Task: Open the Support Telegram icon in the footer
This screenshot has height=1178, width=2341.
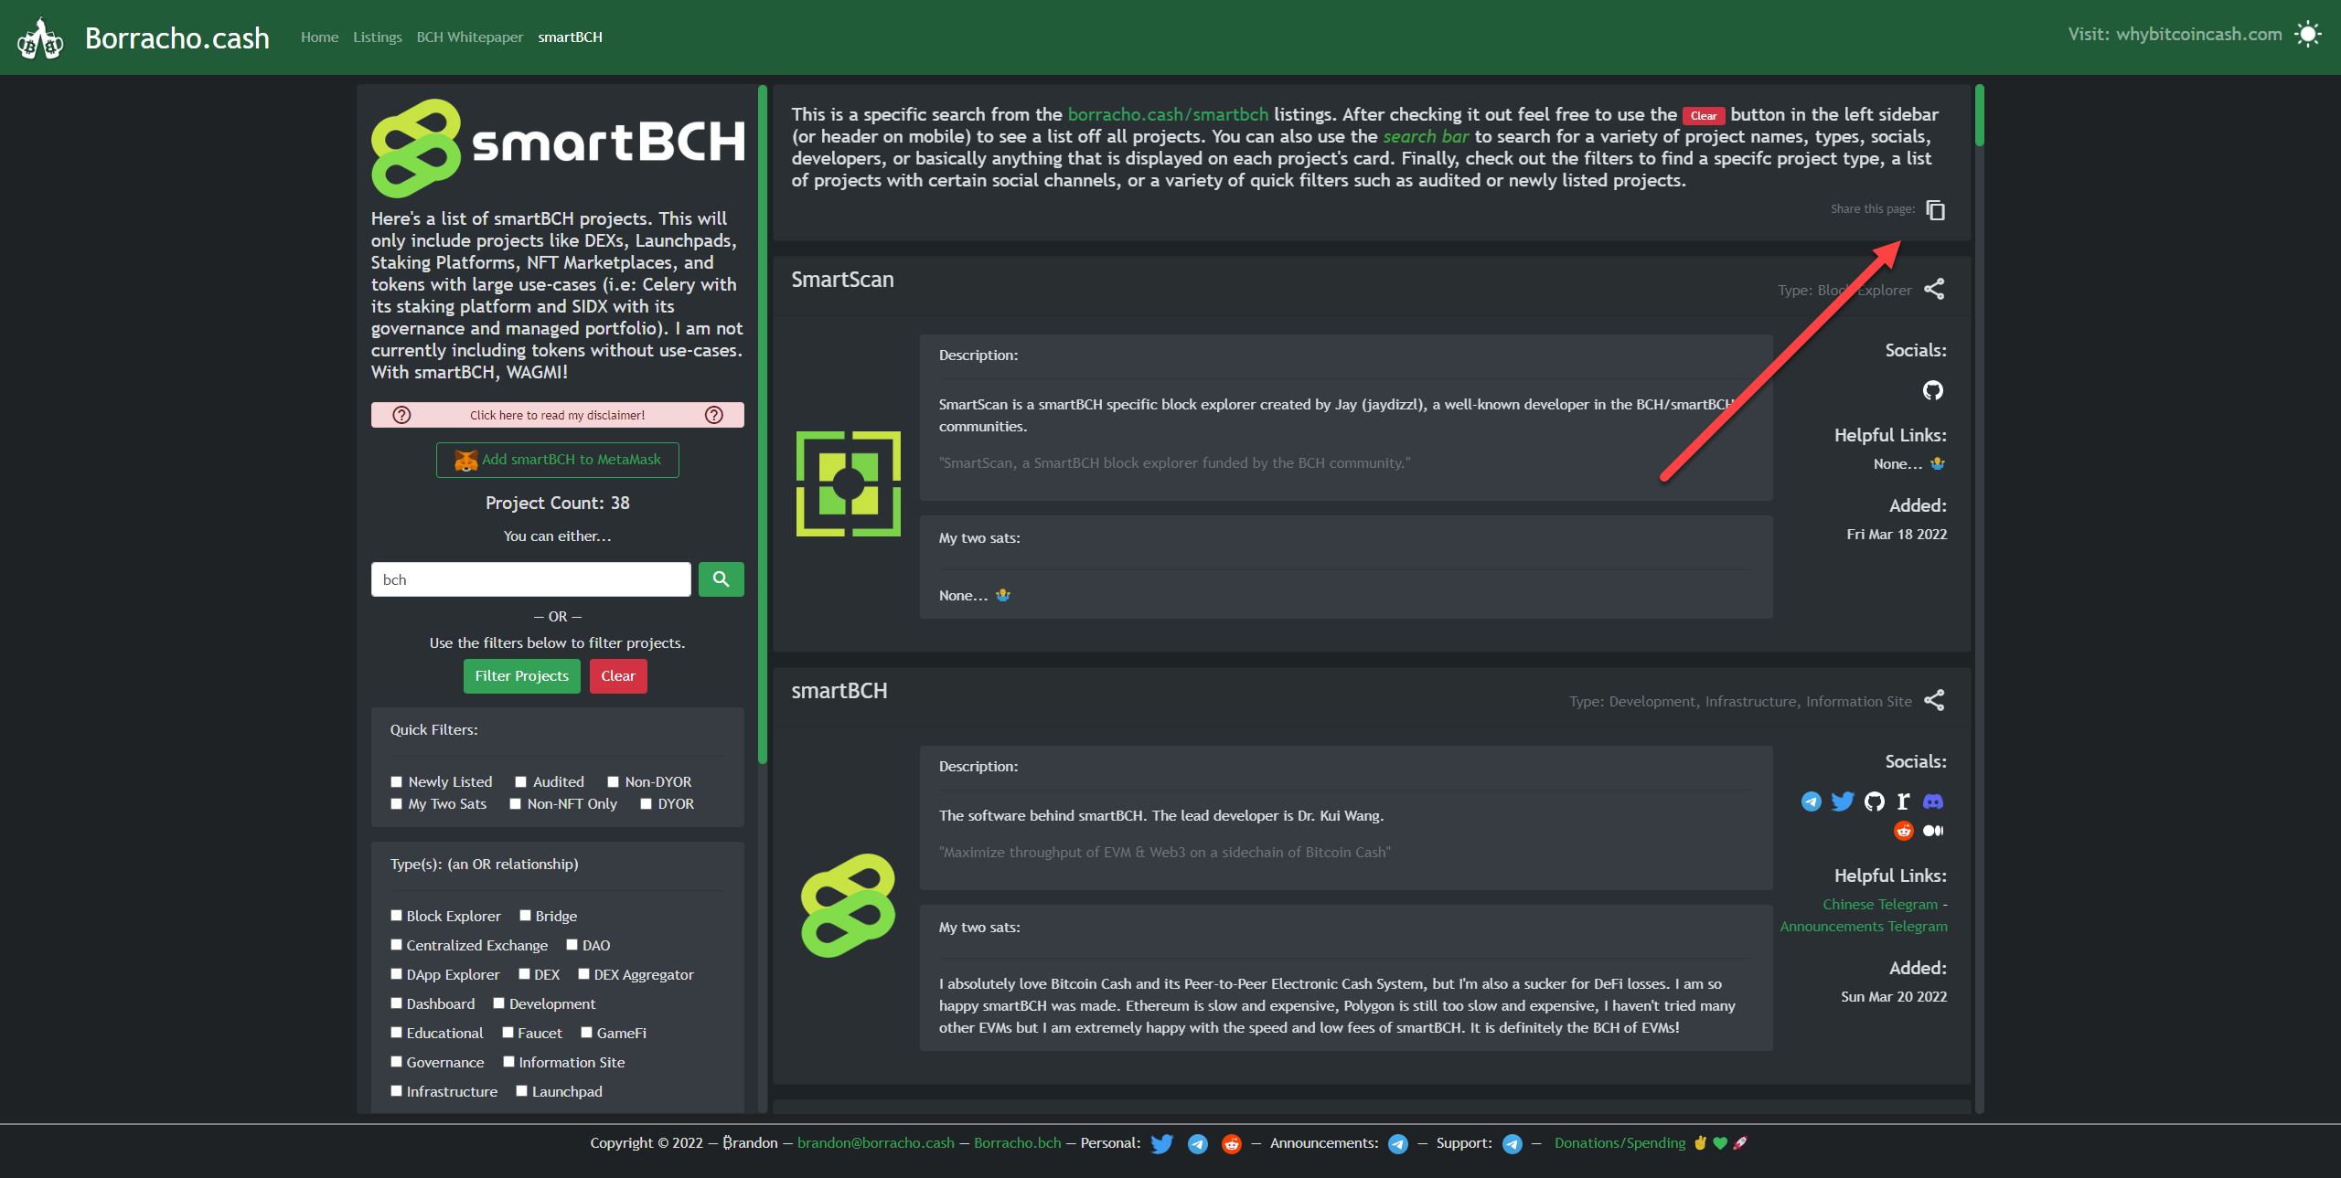Action: click(1513, 1144)
